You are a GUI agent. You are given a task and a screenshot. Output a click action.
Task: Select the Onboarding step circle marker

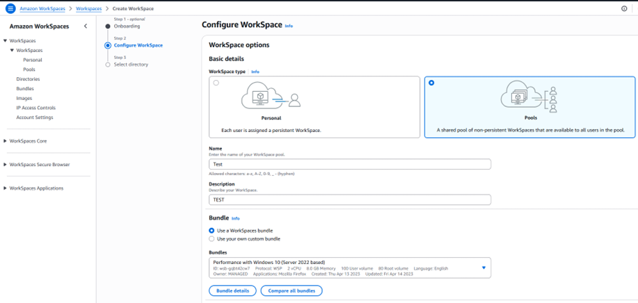click(x=107, y=26)
